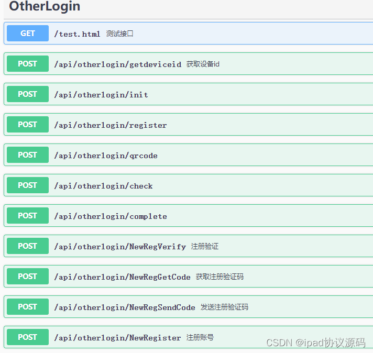Click POST badge for register endpoint

click(x=28, y=125)
